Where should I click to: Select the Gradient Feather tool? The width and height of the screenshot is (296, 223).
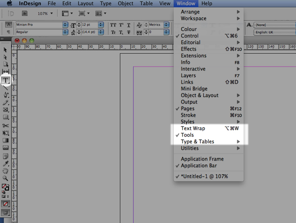(5, 148)
